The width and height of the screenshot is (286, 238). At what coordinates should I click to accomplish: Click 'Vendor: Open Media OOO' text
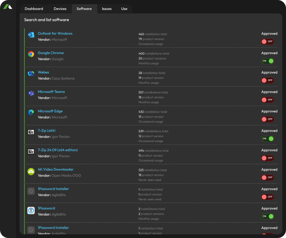point(59,175)
